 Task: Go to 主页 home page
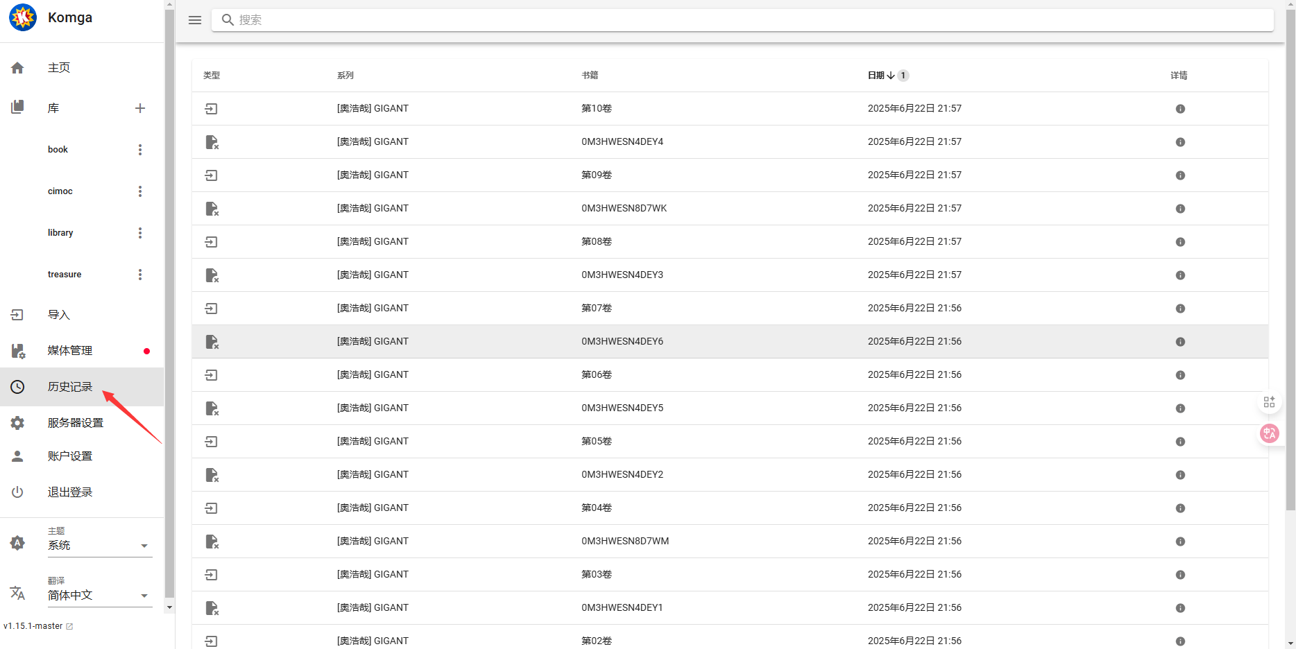59,67
